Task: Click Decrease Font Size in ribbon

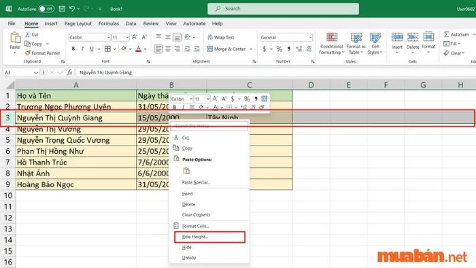Action: (144, 37)
